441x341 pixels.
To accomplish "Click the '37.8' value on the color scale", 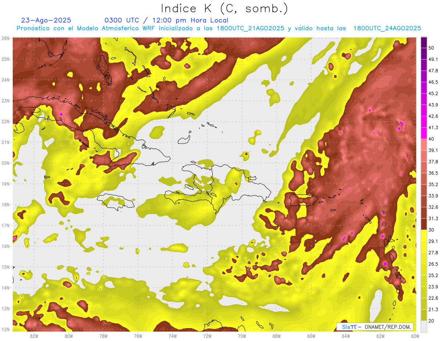I will 433,161.
